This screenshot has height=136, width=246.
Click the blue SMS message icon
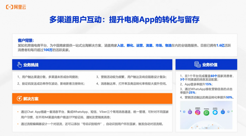tap(223, 113)
